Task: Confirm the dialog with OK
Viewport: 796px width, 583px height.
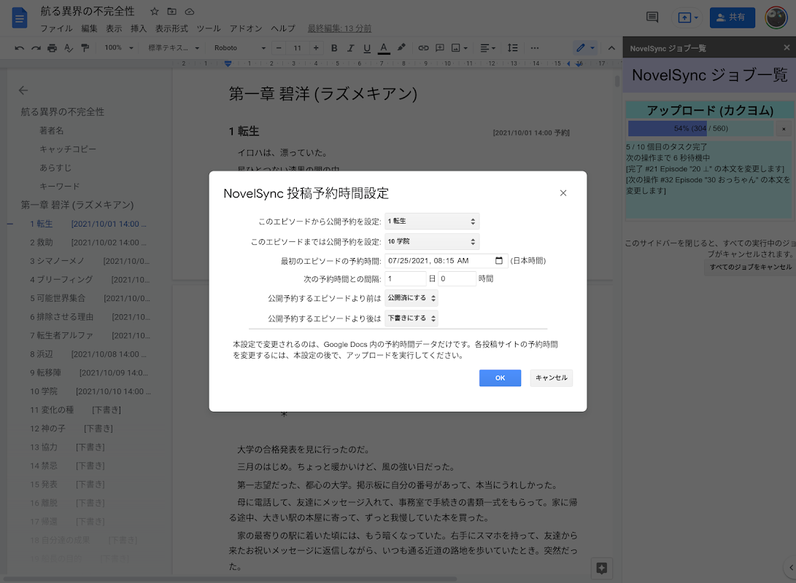Action: pyautogui.click(x=500, y=377)
